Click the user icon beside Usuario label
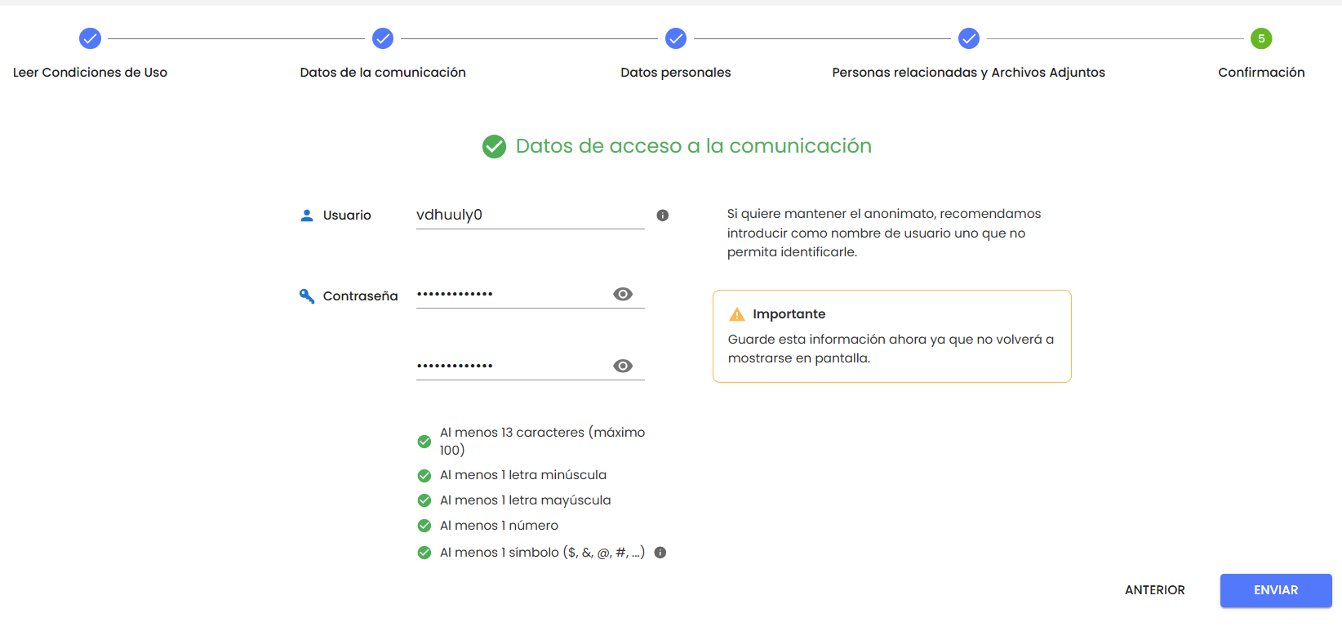The height and width of the screenshot is (631, 1342). coord(307,216)
